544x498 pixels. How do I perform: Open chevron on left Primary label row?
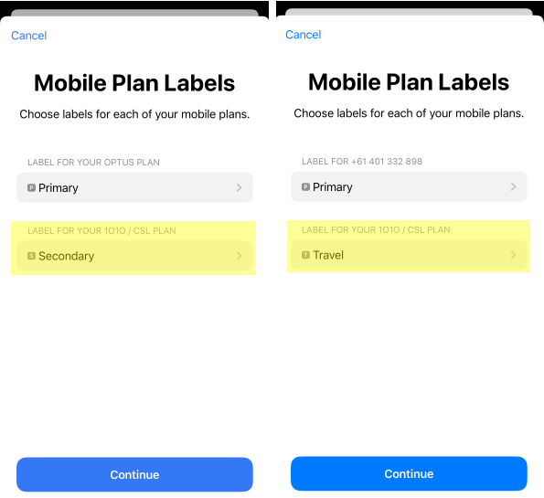[239, 187]
